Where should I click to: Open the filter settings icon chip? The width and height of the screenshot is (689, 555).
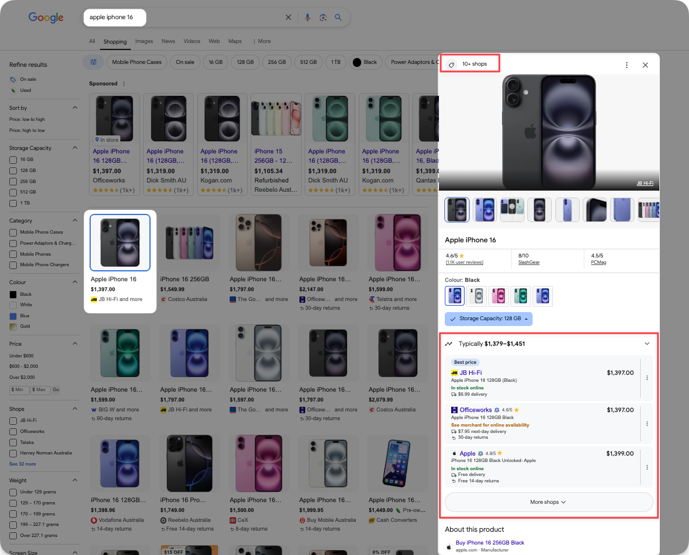click(x=93, y=62)
